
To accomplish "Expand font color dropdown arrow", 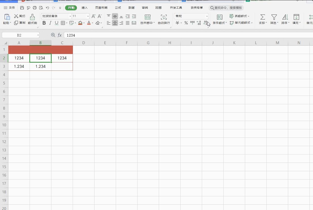I will click(93, 23).
